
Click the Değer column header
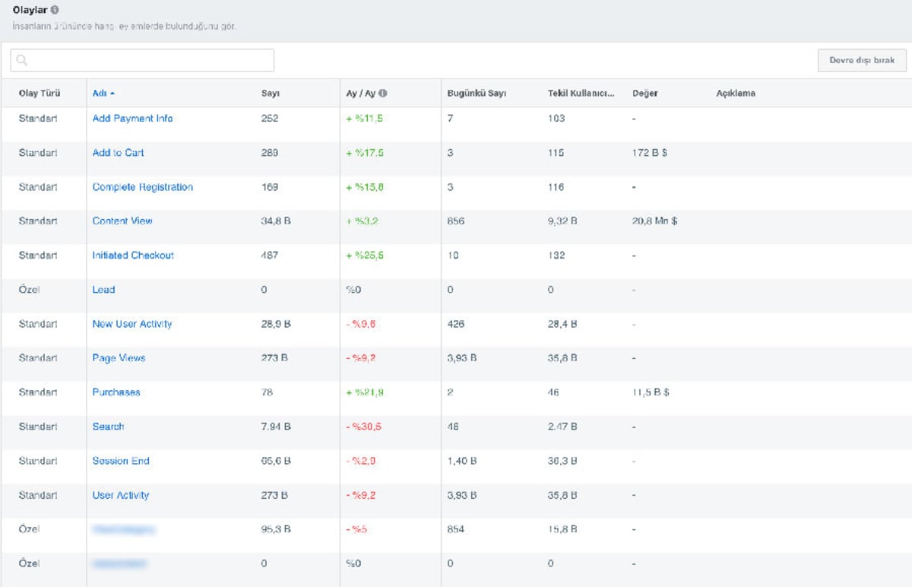(x=645, y=94)
